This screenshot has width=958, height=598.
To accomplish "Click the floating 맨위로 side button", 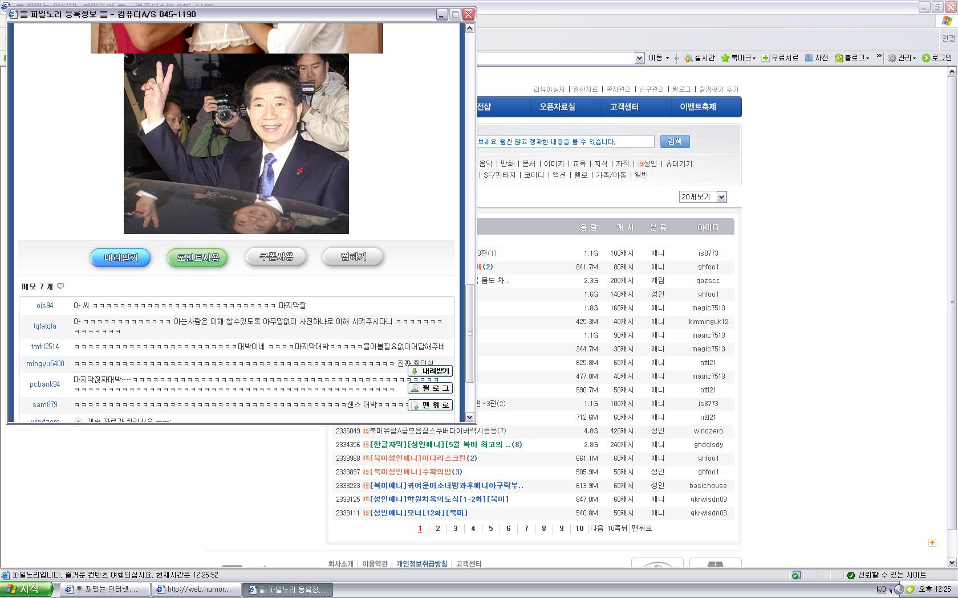I will point(431,406).
